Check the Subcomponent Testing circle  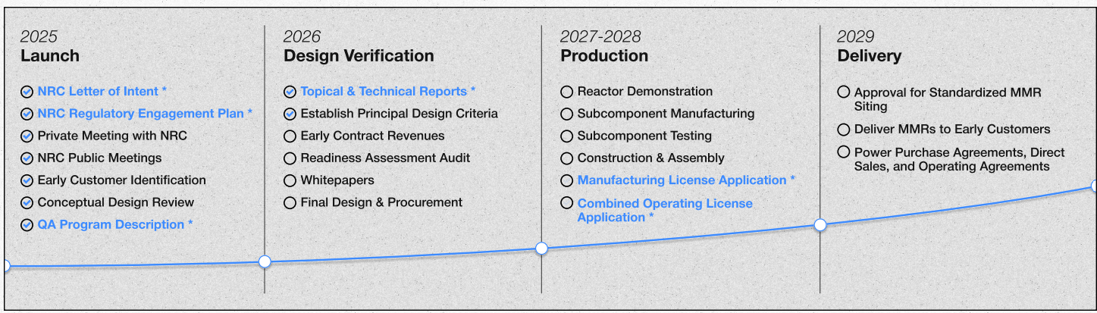[566, 136]
